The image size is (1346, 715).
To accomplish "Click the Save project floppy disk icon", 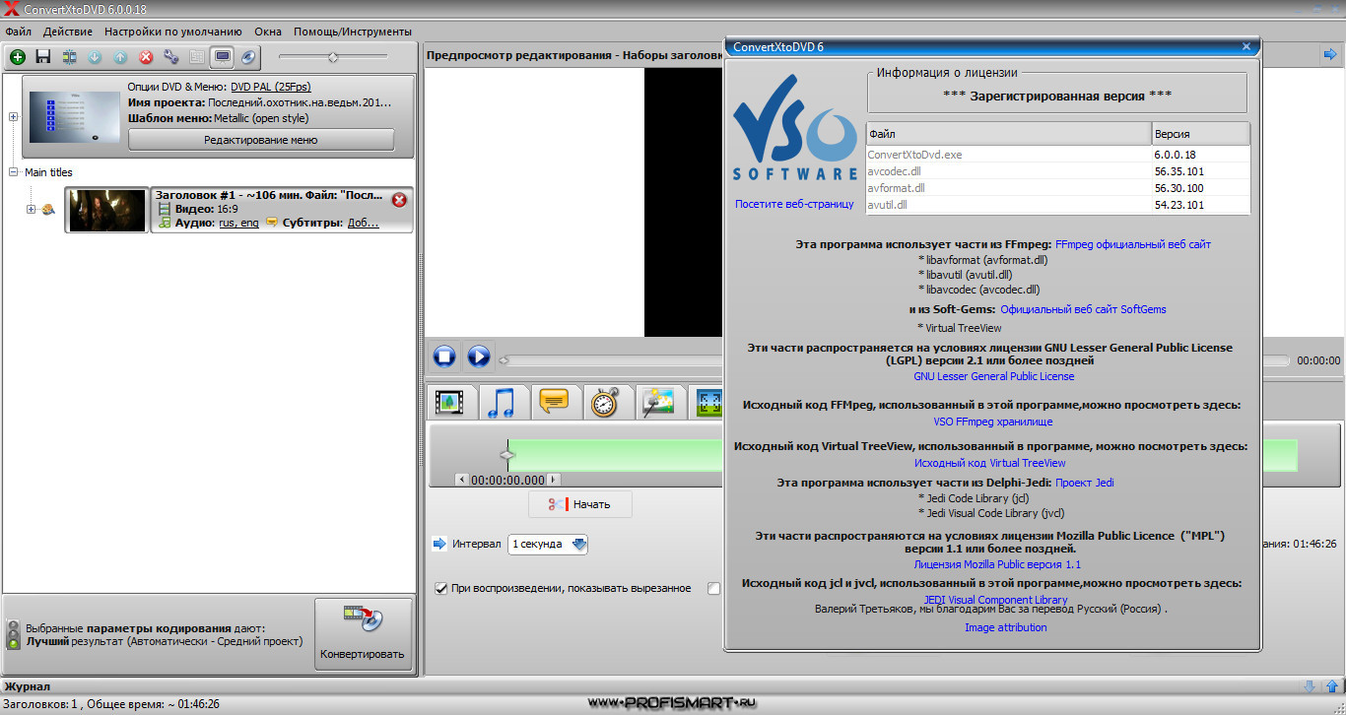I will [43, 57].
